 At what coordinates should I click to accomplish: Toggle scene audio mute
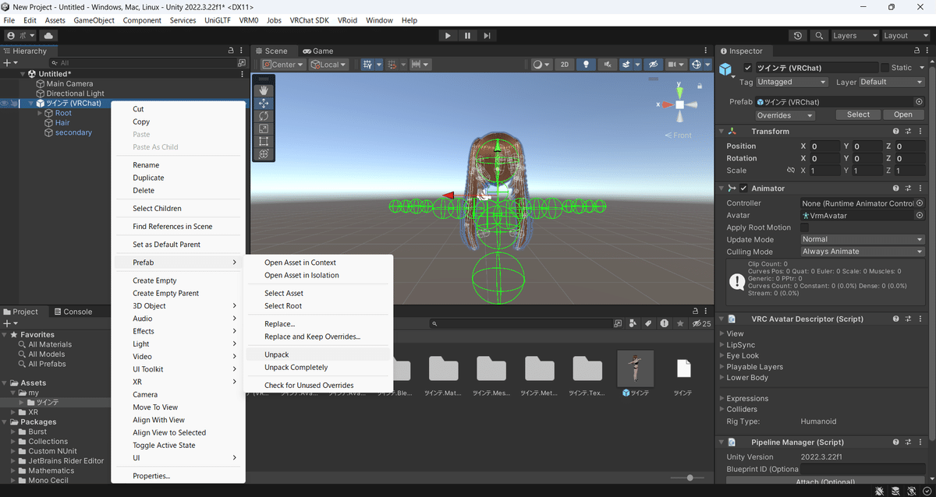[x=606, y=65]
